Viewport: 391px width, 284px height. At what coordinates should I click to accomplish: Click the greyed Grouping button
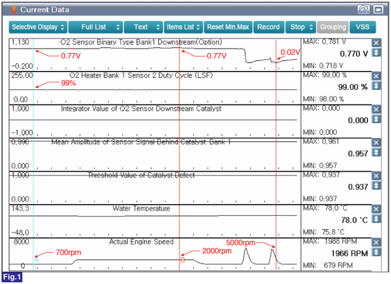(333, 27)
